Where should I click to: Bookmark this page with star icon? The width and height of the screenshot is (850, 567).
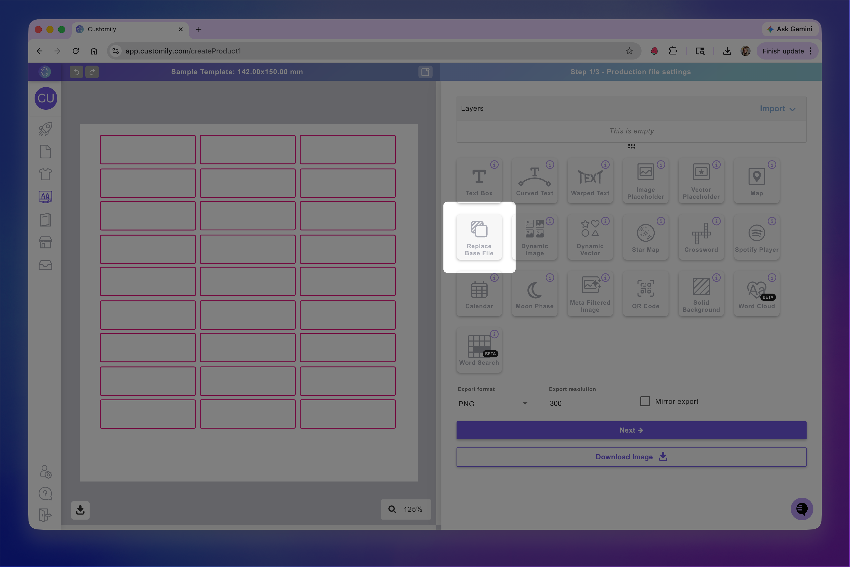pos(629,51)
